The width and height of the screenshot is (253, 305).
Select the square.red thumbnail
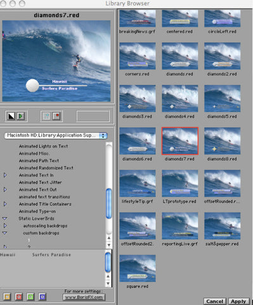tap(138, 268)
